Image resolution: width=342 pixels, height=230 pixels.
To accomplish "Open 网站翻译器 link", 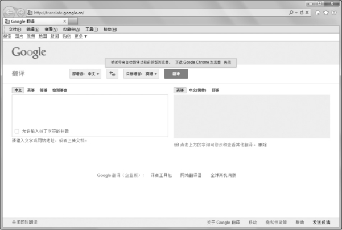I will pos(191,175).
